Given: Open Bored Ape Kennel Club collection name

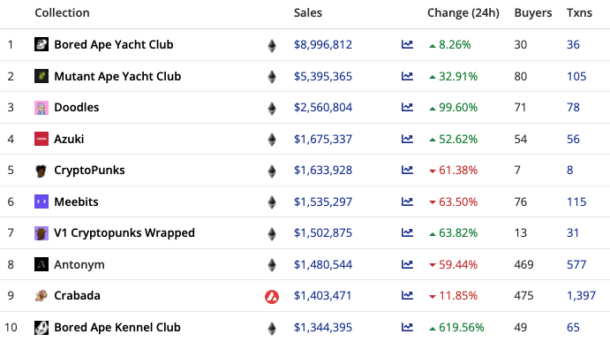Looking at the screenshot, I should tap(117, 327).
